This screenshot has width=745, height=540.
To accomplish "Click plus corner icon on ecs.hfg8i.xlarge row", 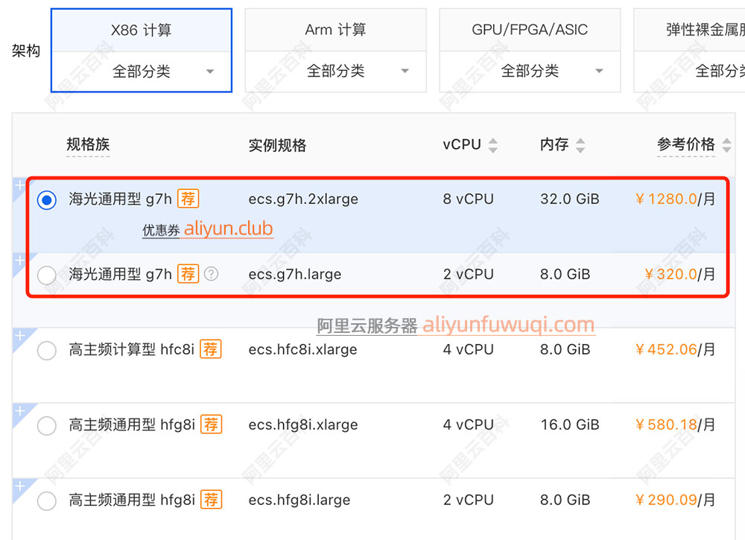I will [20, 411].
